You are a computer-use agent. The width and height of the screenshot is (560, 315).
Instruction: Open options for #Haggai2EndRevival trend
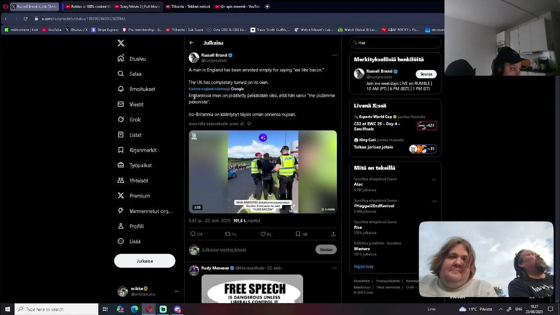[x=434, y=201]
